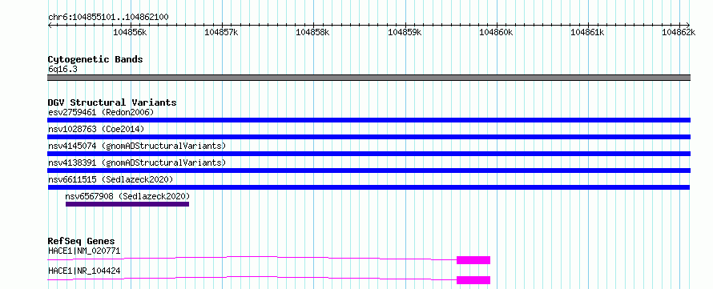The image size is (713, 289).
Task: Click the nsv1028763 (Coe2014) label
Action: (96, 129)
